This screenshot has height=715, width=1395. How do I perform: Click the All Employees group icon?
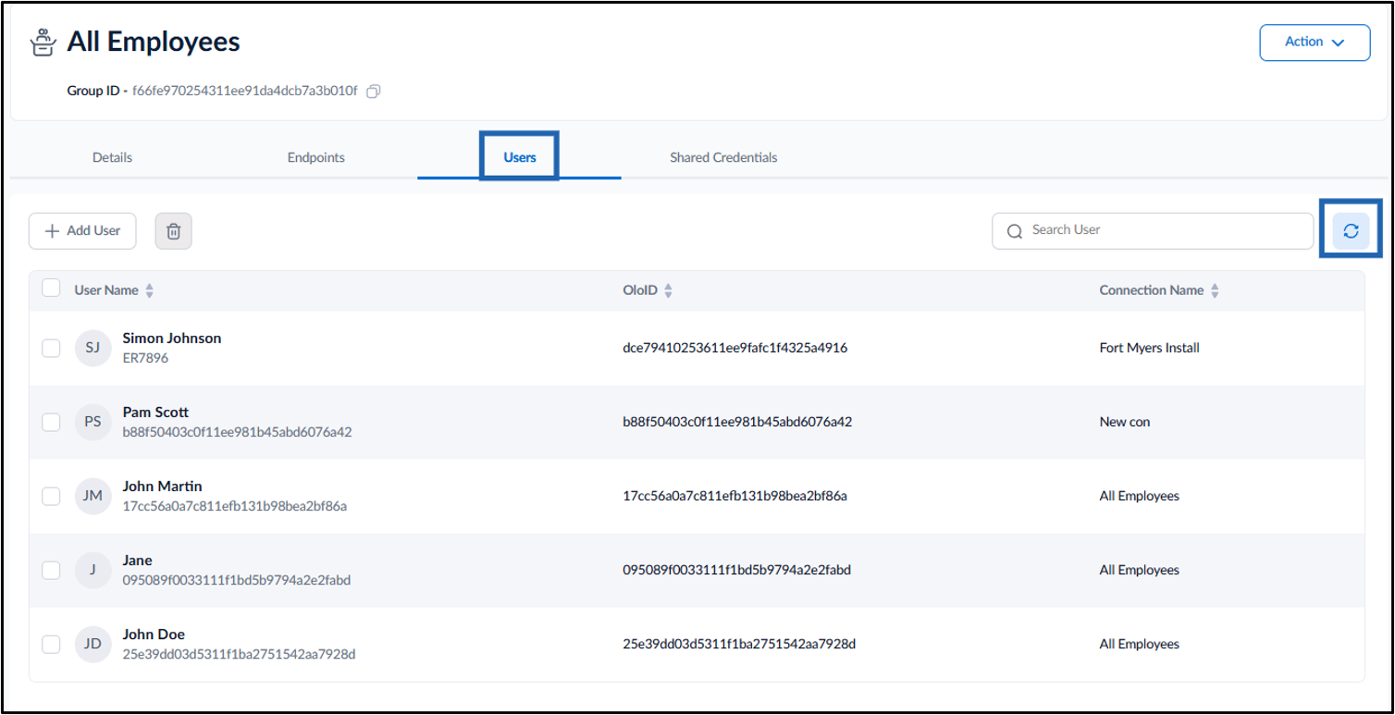[x=43, y=42]
